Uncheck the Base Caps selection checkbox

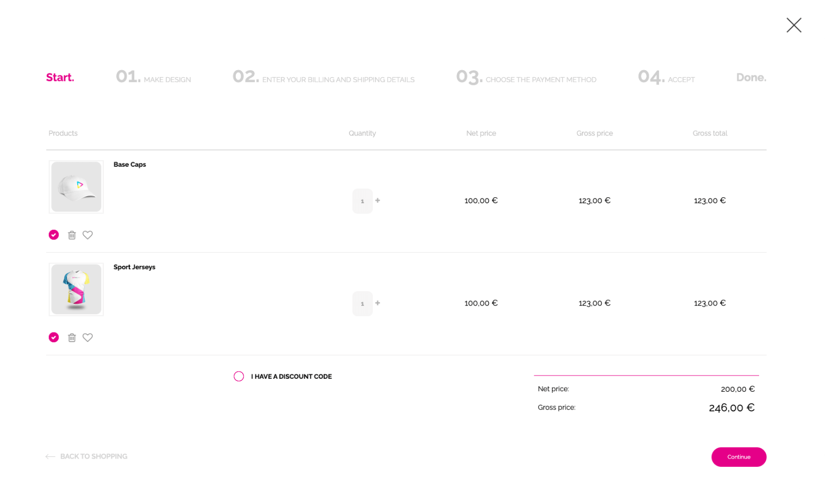54,235
